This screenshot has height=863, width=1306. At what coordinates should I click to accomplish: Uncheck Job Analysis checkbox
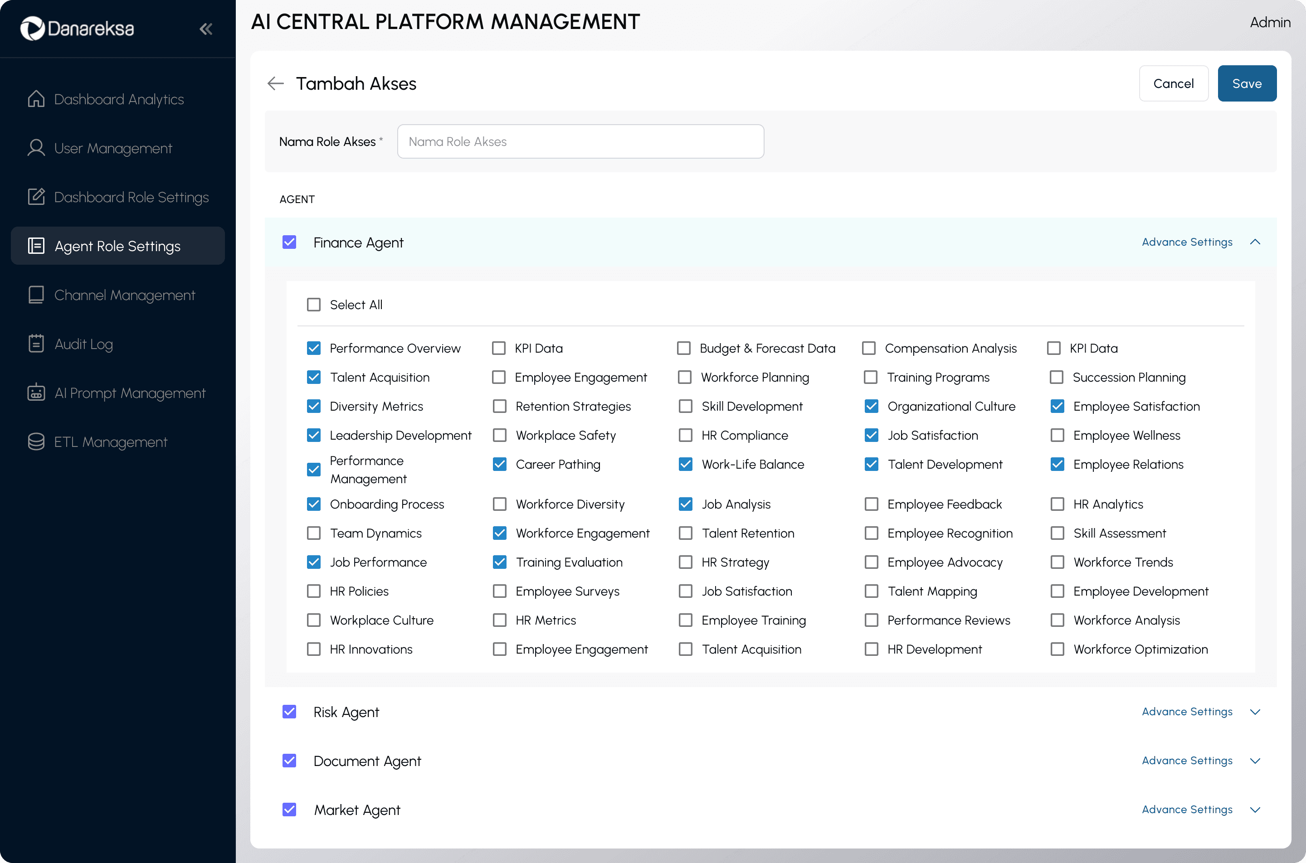click(686, 504)
